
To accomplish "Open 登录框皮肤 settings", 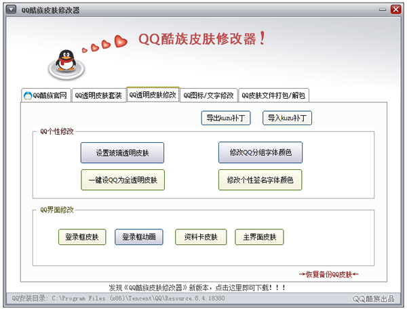I will tap(82, 237).
